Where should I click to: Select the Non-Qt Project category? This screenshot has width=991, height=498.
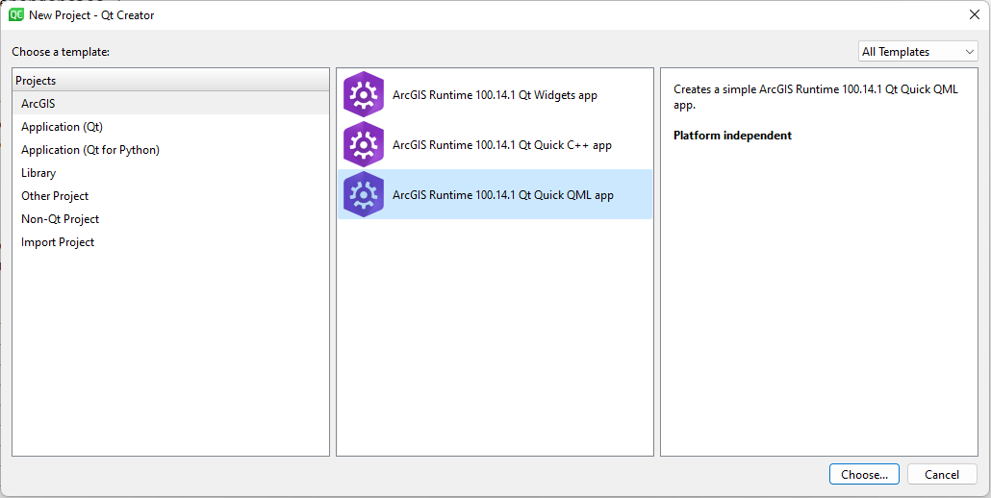170,219
